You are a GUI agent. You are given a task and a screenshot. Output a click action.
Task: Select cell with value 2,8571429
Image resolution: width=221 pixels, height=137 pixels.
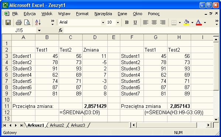click(x=95, y=106)
